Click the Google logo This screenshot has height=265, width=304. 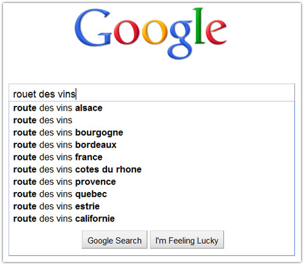click(150, 33)
